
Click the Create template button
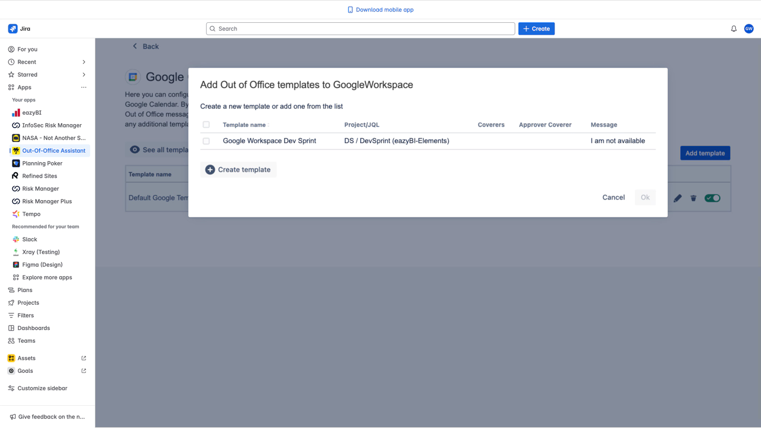(x=238, y=170)
